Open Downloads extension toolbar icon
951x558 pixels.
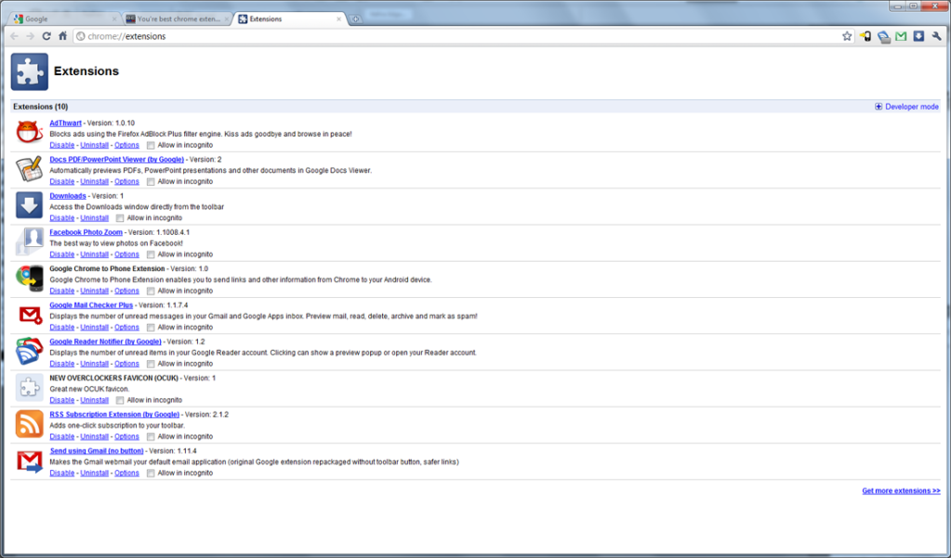click(918, 36)
